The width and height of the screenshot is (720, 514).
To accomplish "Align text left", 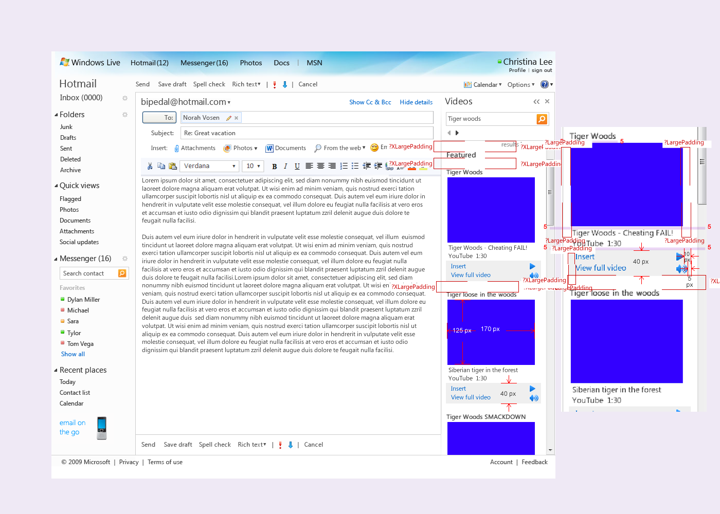I will [309, 166].
